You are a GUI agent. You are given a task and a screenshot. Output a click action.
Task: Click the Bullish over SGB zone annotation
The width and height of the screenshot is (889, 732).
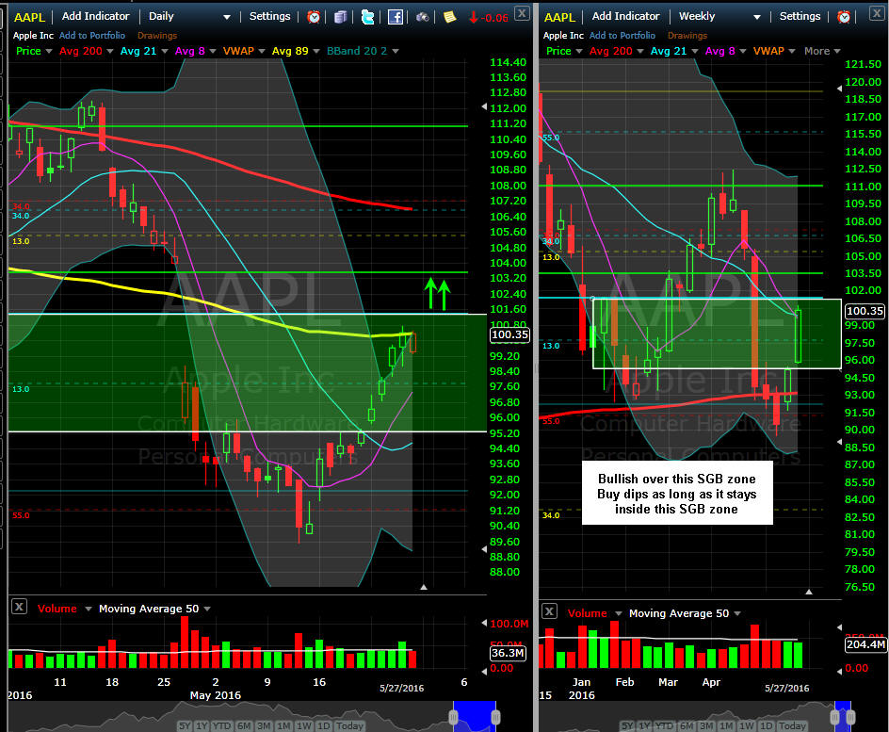coord(677,494)
